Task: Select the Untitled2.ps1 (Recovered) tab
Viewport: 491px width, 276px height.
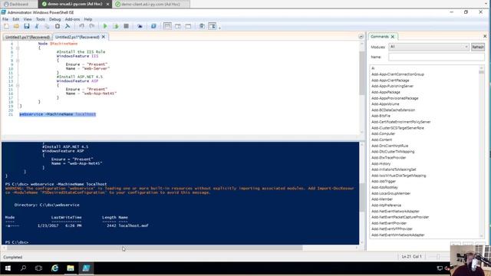Action: 77,37
